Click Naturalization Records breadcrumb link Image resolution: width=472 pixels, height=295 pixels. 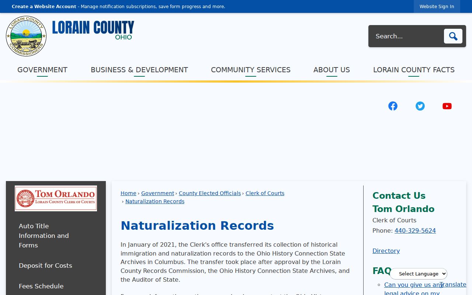coord(155,201)
